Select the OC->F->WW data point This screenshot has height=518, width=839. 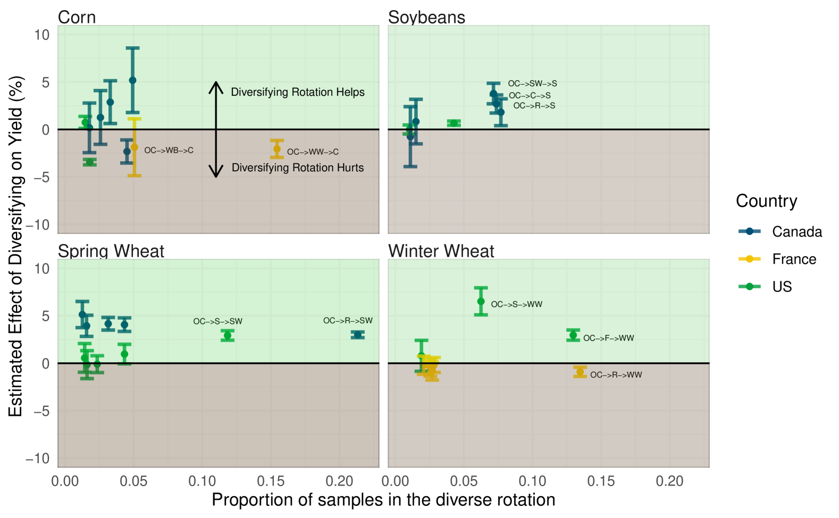click(573, 335)
